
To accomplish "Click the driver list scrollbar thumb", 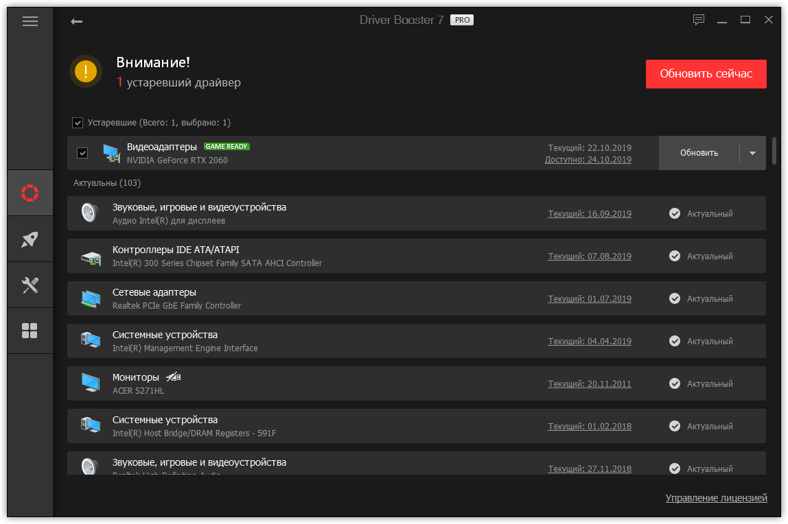I will pos(774,151).
